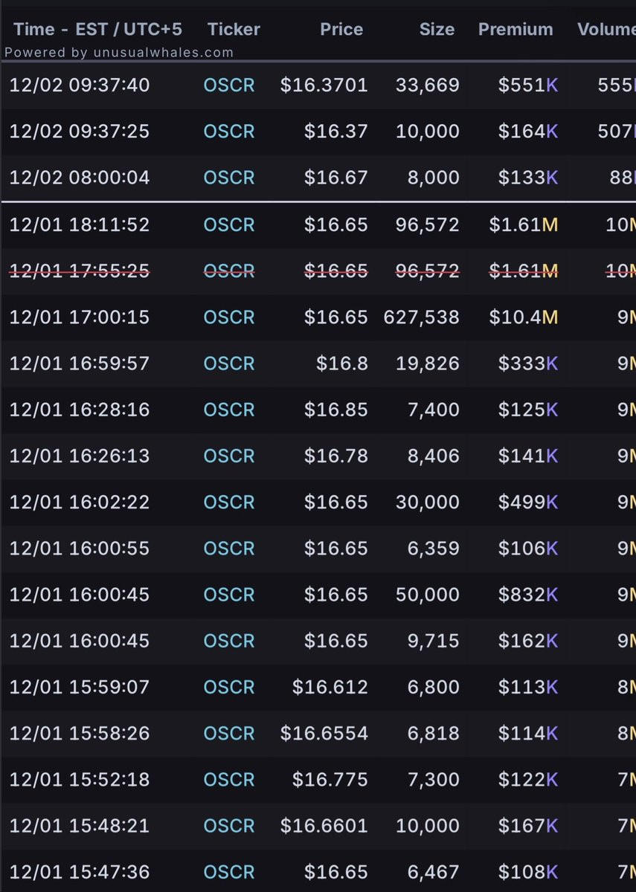Click OSCR ticker at 16:59:57
The image size is (636, 892).
[x=229, y=363]
